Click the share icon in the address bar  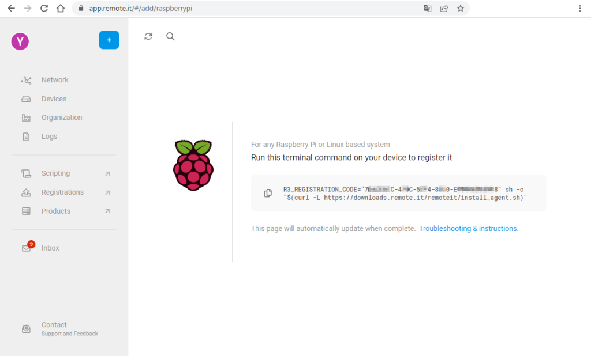(x=444, y=9)
